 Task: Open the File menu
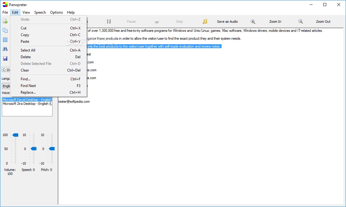(5, 12)
